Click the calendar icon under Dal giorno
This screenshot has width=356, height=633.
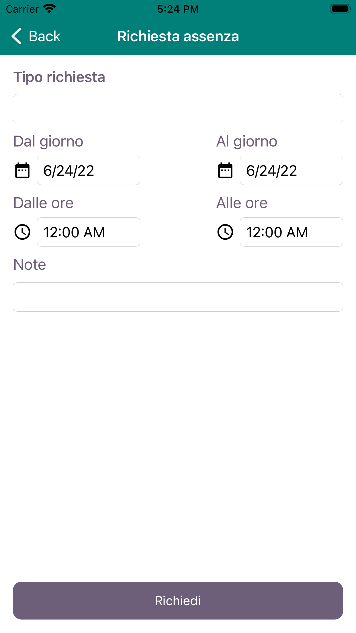22,171
